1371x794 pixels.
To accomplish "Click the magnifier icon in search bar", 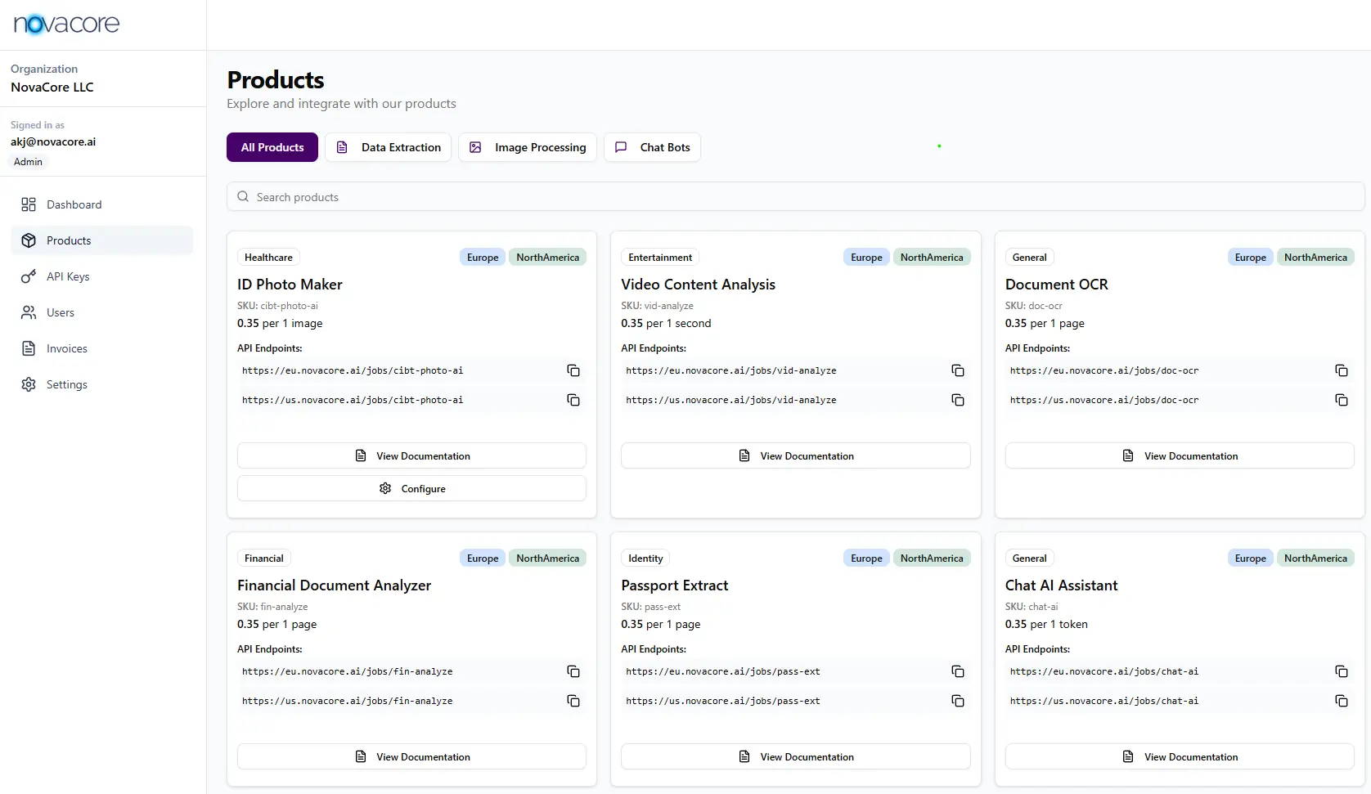I will [x=242, y=196].
